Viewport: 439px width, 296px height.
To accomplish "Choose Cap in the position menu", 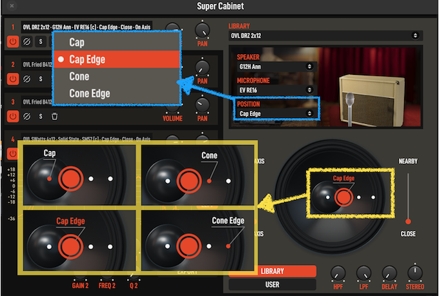I will tap(117, 43).
